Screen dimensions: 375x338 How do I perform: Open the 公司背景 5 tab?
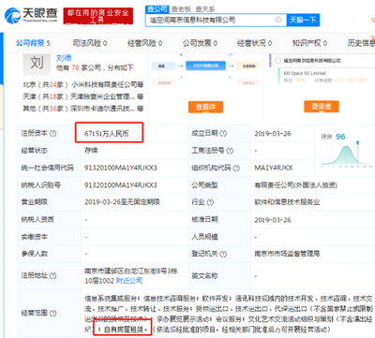coord(33,43)
